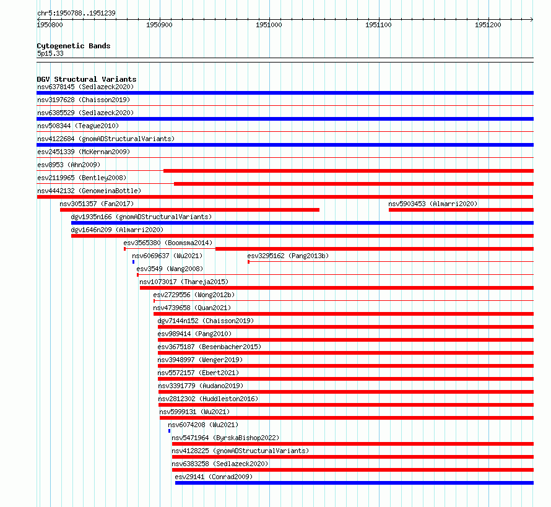Click the thick red bar of esv8953 (Ahn2009)
551x507 pixels.
(349, 171)
